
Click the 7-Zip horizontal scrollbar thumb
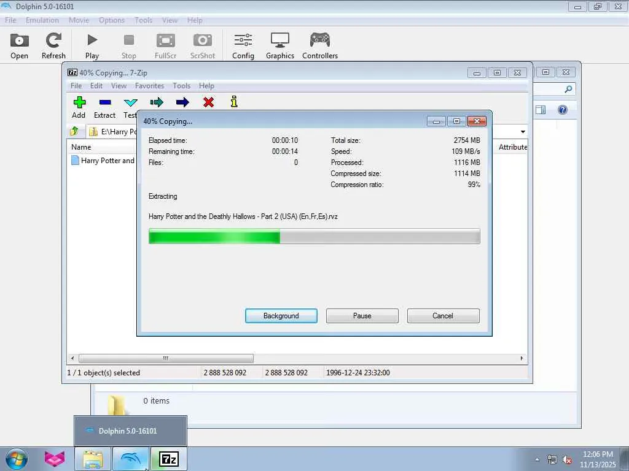pyautogui.click(x=166, y=358)
